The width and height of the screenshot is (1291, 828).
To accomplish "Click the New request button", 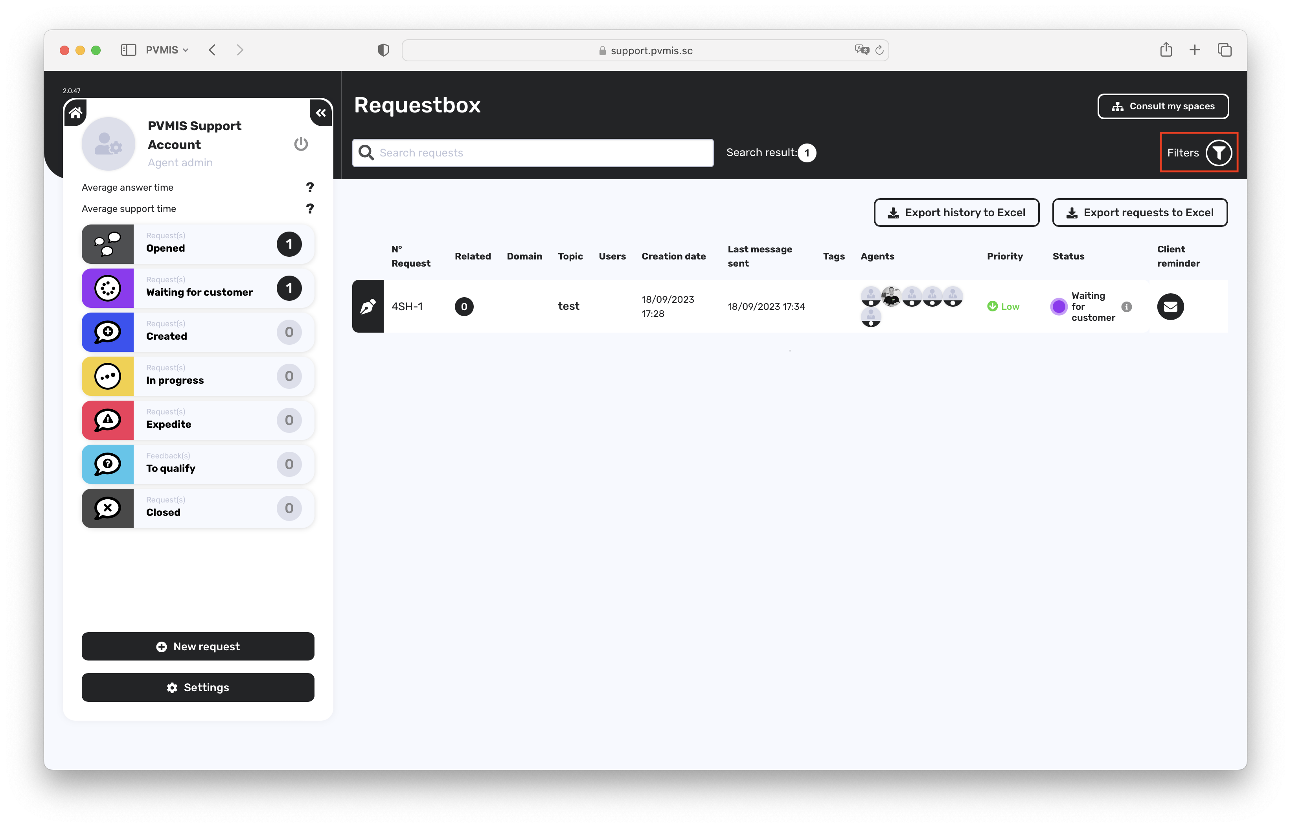I will (198, 646).
